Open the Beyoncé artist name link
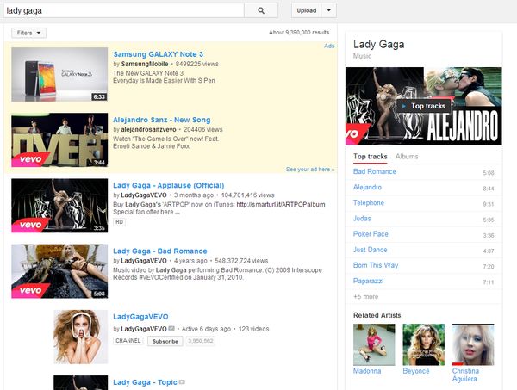The image size is (517, 390). pyautogui.click(x=416, y=371)
